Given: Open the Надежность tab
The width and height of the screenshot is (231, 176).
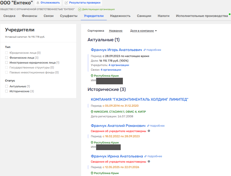Looking at the screenshot, I should (120, 16).
